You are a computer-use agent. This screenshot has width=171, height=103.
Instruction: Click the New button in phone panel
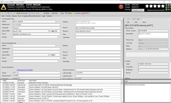(144, 22)
